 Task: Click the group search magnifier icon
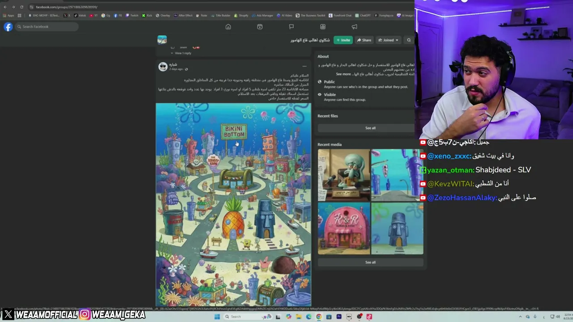point(409,40)
